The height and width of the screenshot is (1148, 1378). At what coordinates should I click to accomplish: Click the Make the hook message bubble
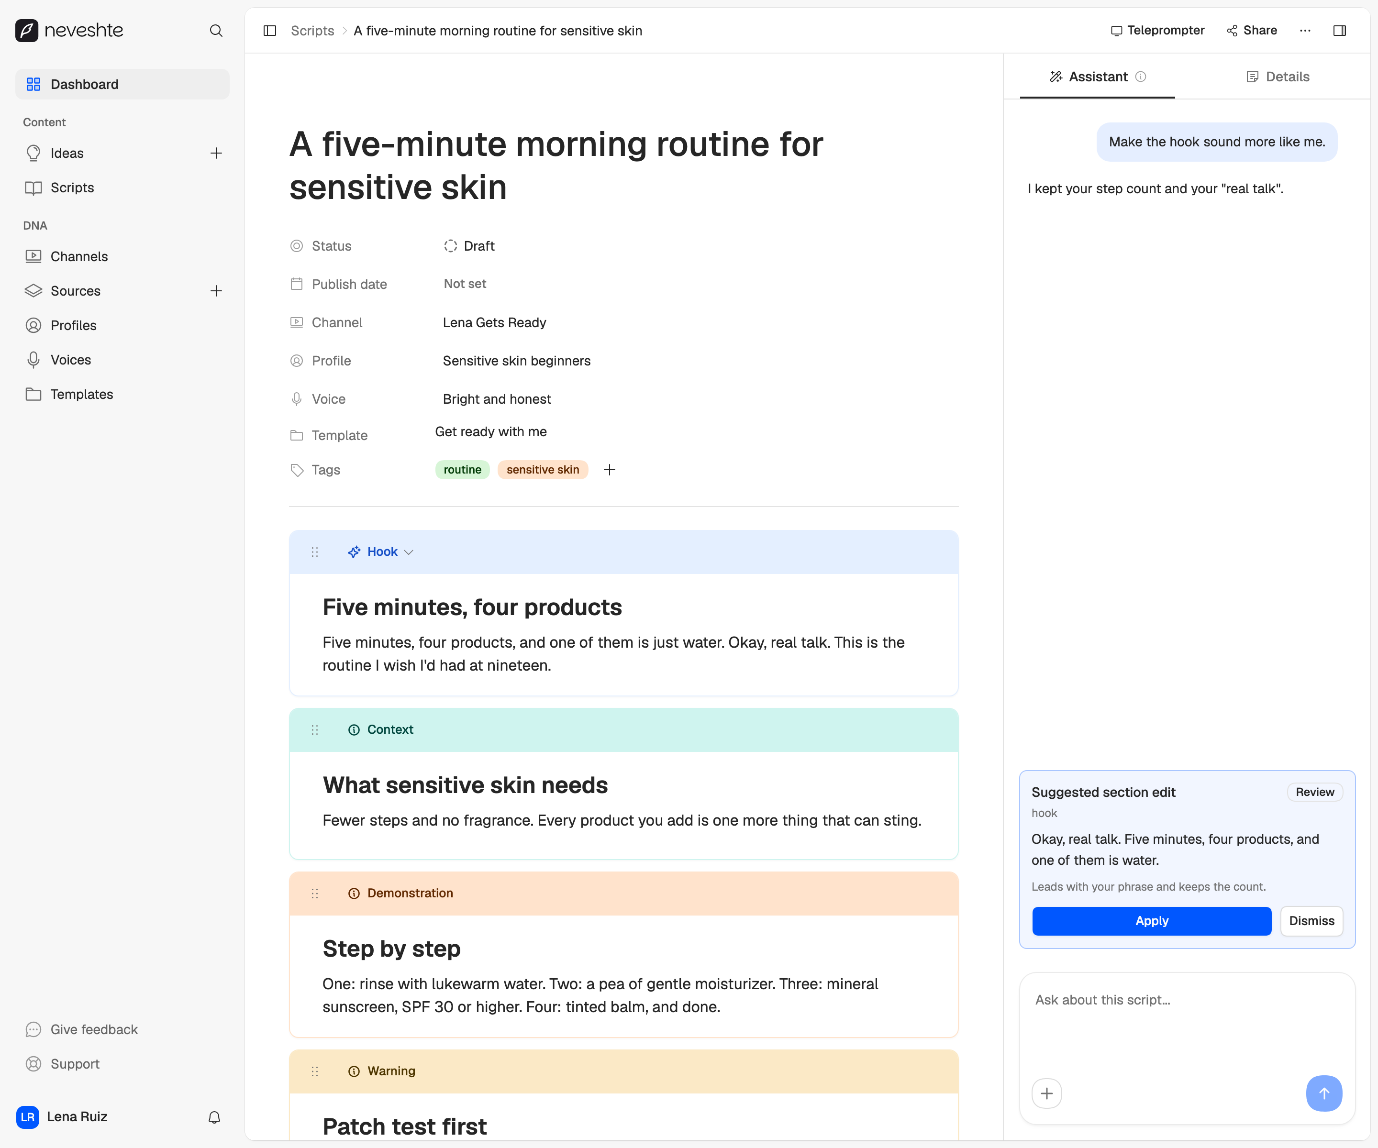point(1217,142)
